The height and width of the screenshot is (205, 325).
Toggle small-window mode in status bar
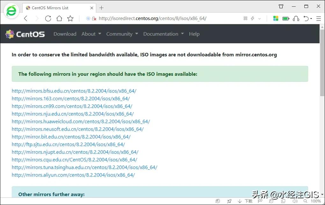point(283,201)
